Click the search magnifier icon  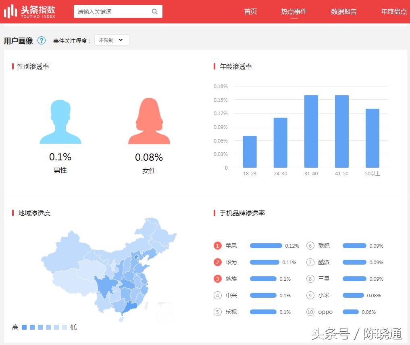155,11
